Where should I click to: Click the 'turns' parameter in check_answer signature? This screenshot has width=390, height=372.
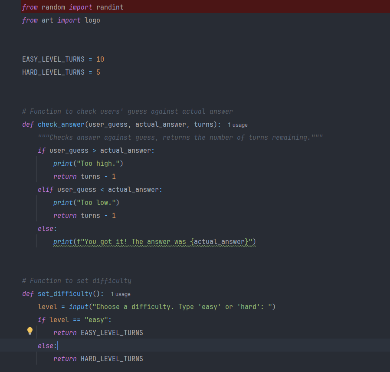tap(204, 125)
